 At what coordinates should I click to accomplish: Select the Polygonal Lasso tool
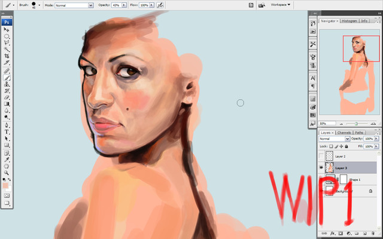pos(7,42)
